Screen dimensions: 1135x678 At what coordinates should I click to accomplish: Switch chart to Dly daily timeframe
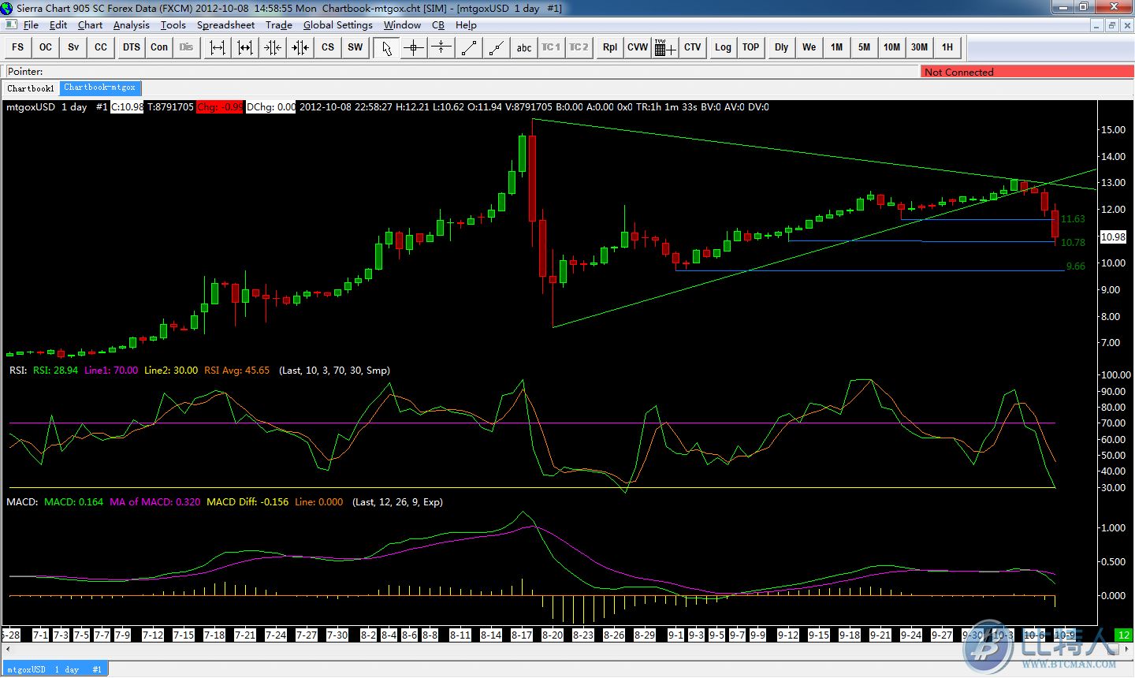(781, 47)
